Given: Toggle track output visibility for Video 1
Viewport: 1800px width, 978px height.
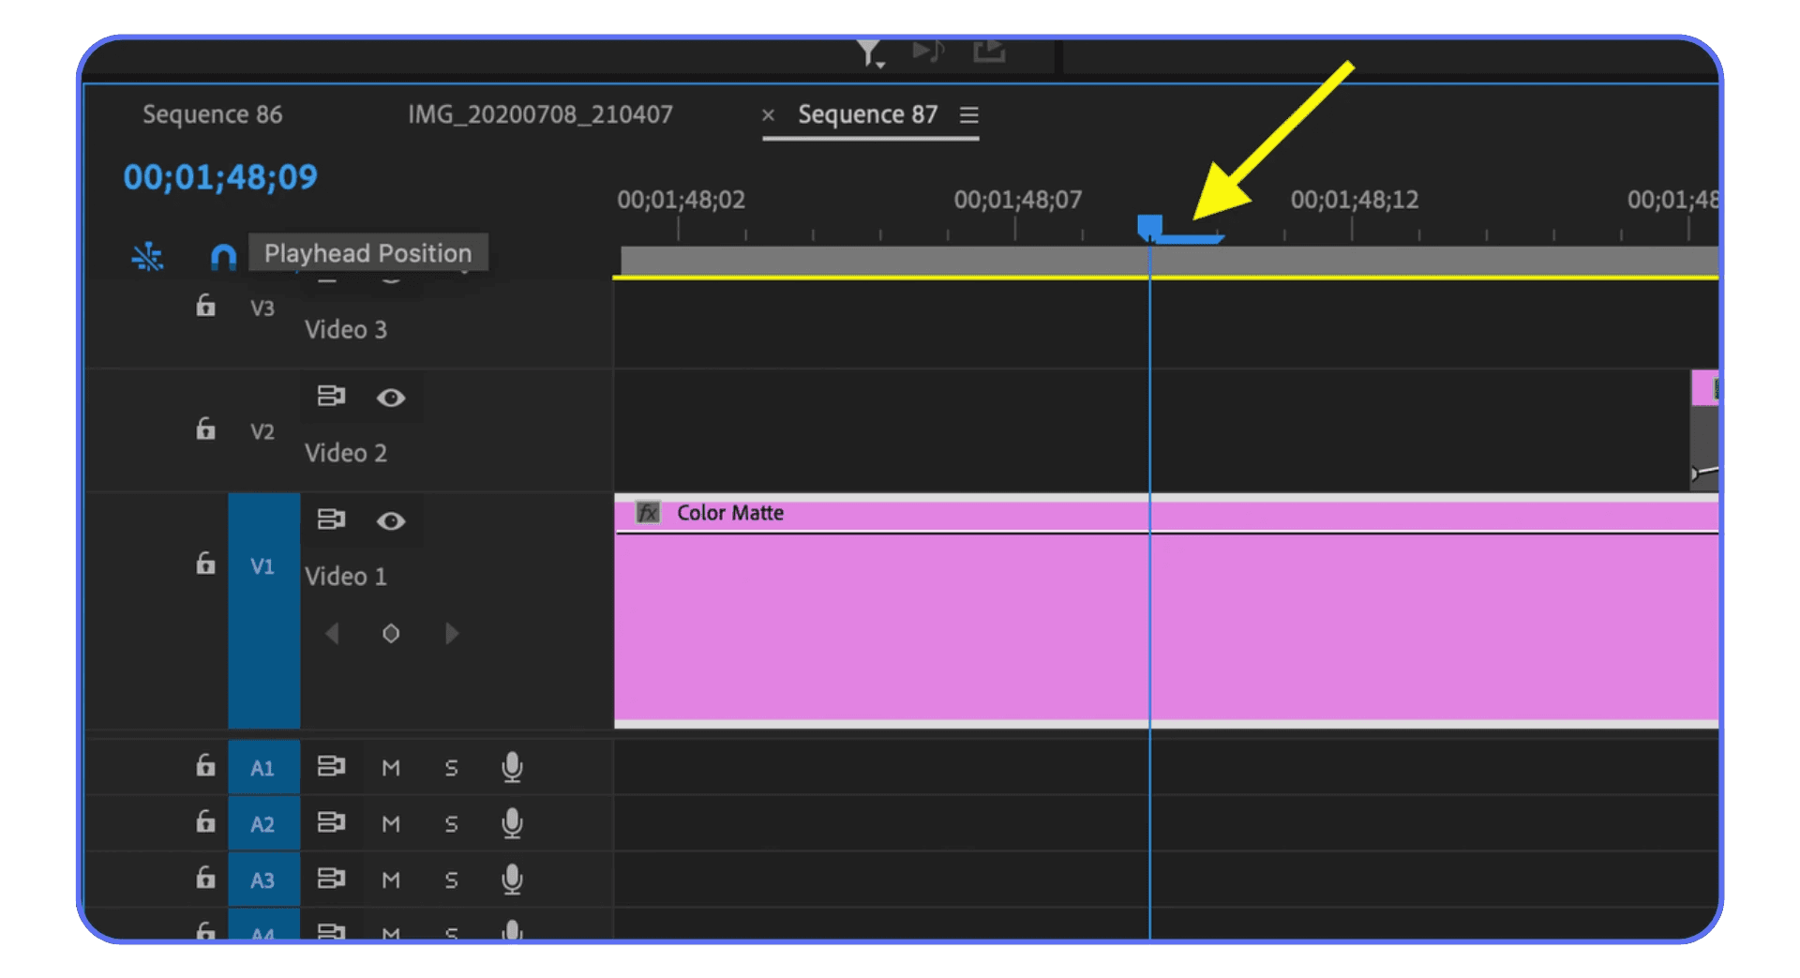Looking at the screenshot, I should click(x=392, y=521).
